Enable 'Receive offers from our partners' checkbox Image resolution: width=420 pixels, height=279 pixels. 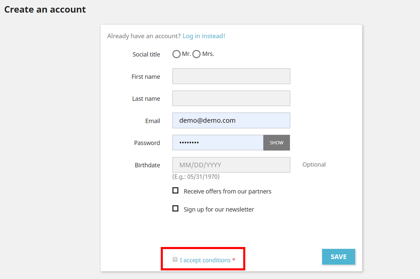(176, 191)
